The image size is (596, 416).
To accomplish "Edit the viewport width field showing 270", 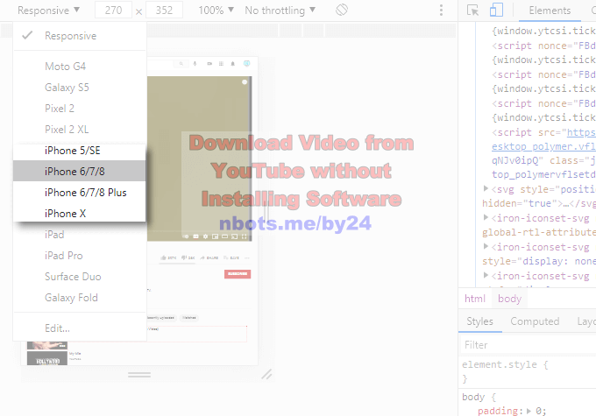I will coord(113,11).
